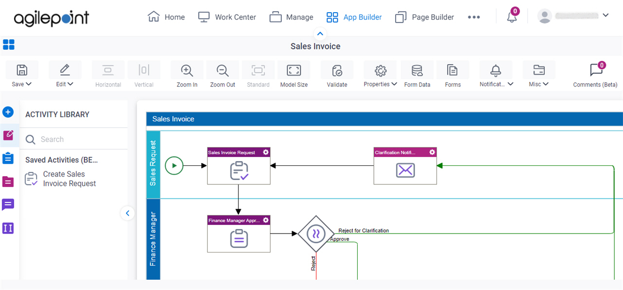Select the App Builder tab
623x290 pixels.
[x=354, y=17]
